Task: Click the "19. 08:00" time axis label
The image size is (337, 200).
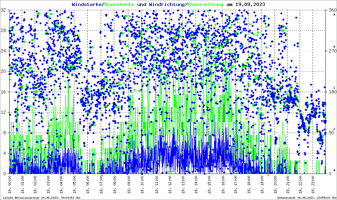Action: 115,185
